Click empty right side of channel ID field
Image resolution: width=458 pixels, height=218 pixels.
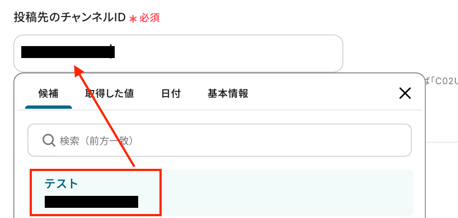point(228,53)
